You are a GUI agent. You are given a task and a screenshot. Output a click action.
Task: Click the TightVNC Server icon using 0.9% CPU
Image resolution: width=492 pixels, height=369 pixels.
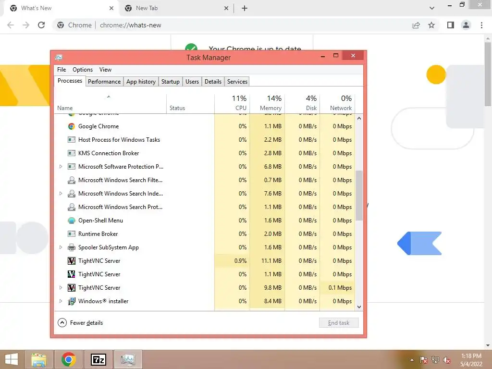click(x=72, y=261)
